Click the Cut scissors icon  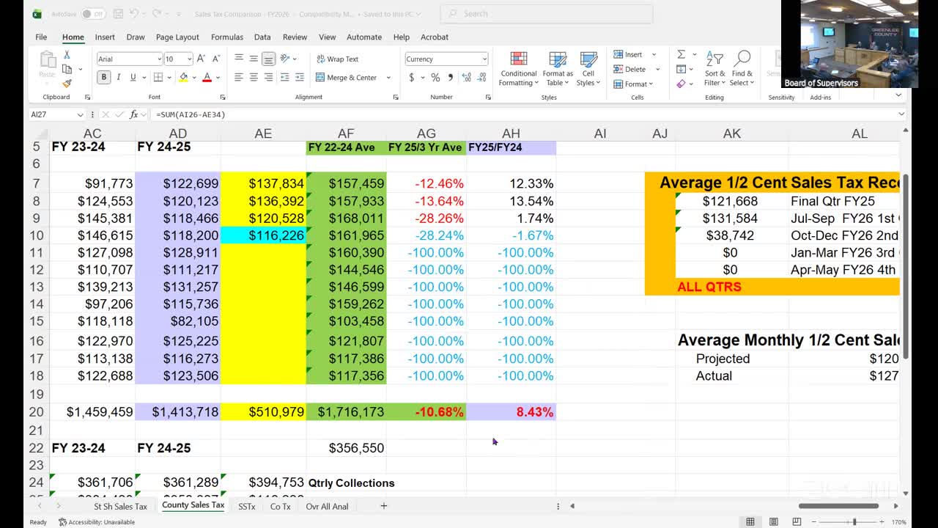[x=67, y=55]
